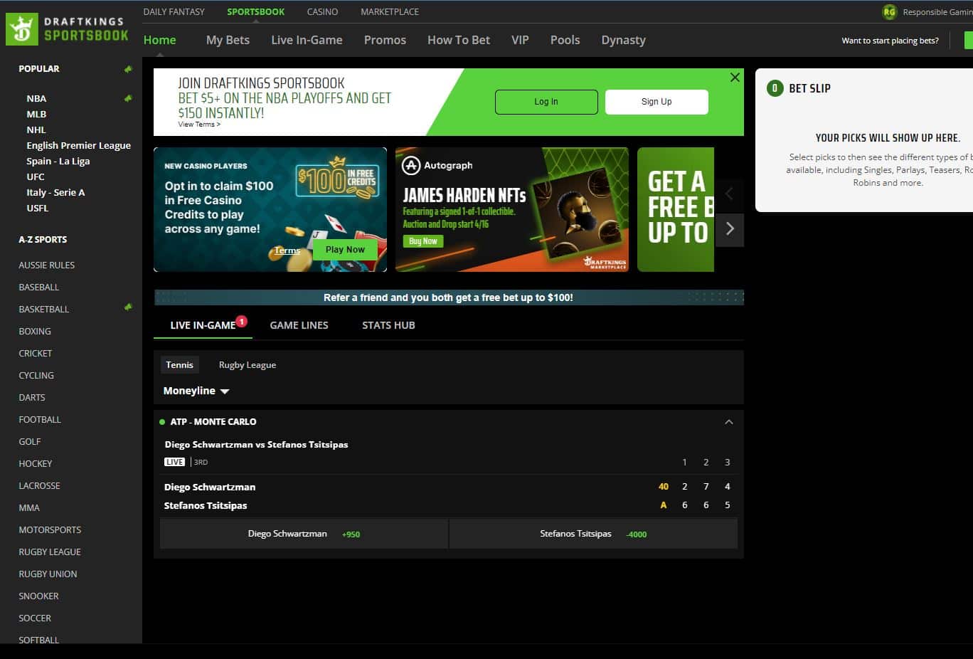Click the bet slip count badge
The width and height of the screenshot is (973, 659).
pyautogui.click(x=775, y=88)
